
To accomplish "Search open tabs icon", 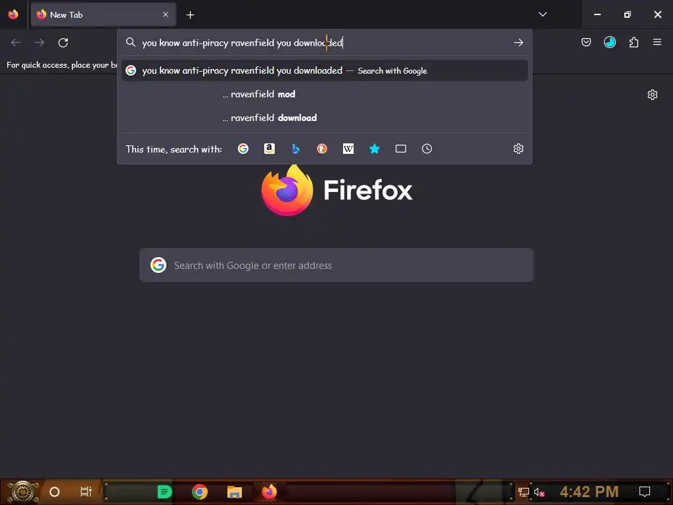I will tap(401, 149).
